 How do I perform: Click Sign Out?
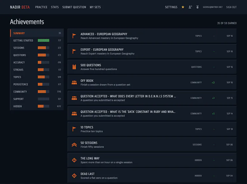point(231,7)
